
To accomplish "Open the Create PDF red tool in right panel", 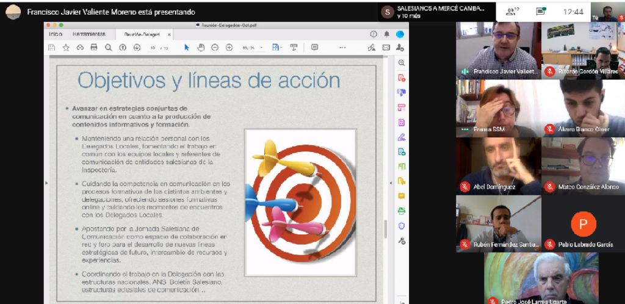I will pyautogui.click(x=402, y=78).
